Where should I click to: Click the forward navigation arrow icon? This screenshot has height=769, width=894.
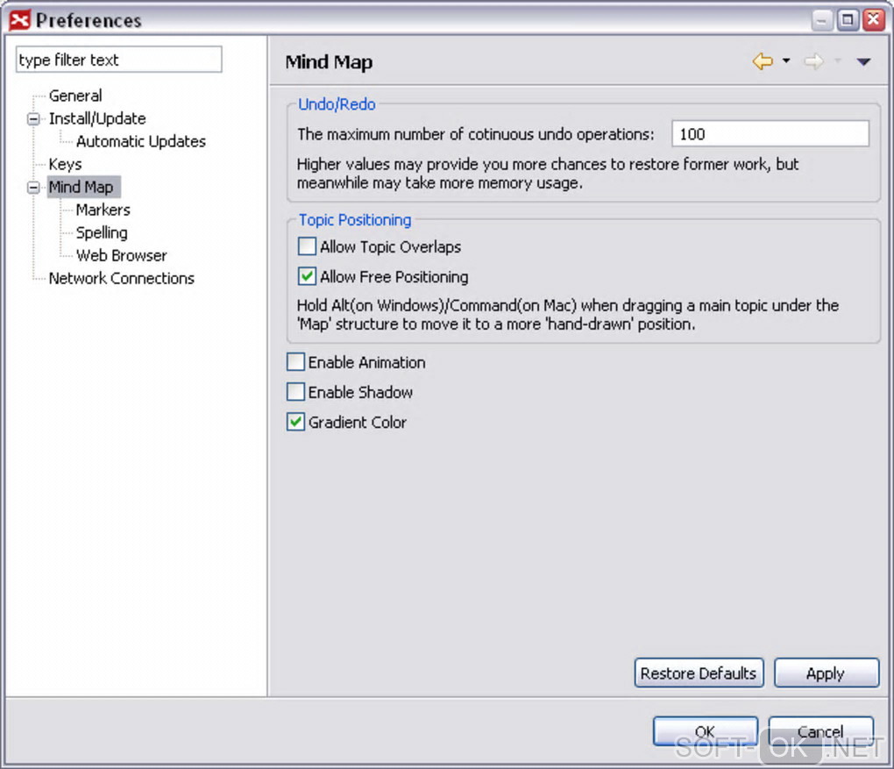pyautogui.click(x=814, y=61)
